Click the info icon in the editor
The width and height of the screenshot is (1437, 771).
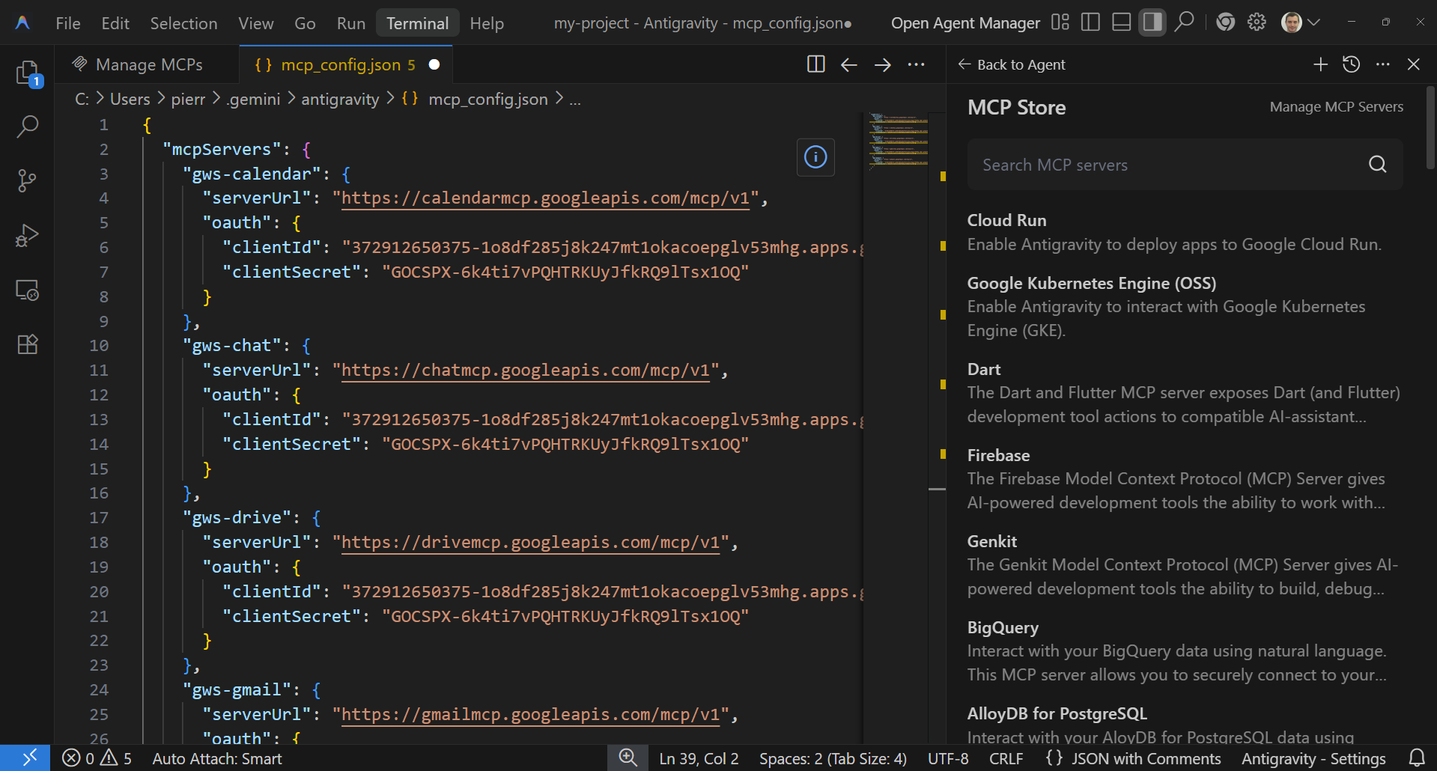[x=815, y=157]
